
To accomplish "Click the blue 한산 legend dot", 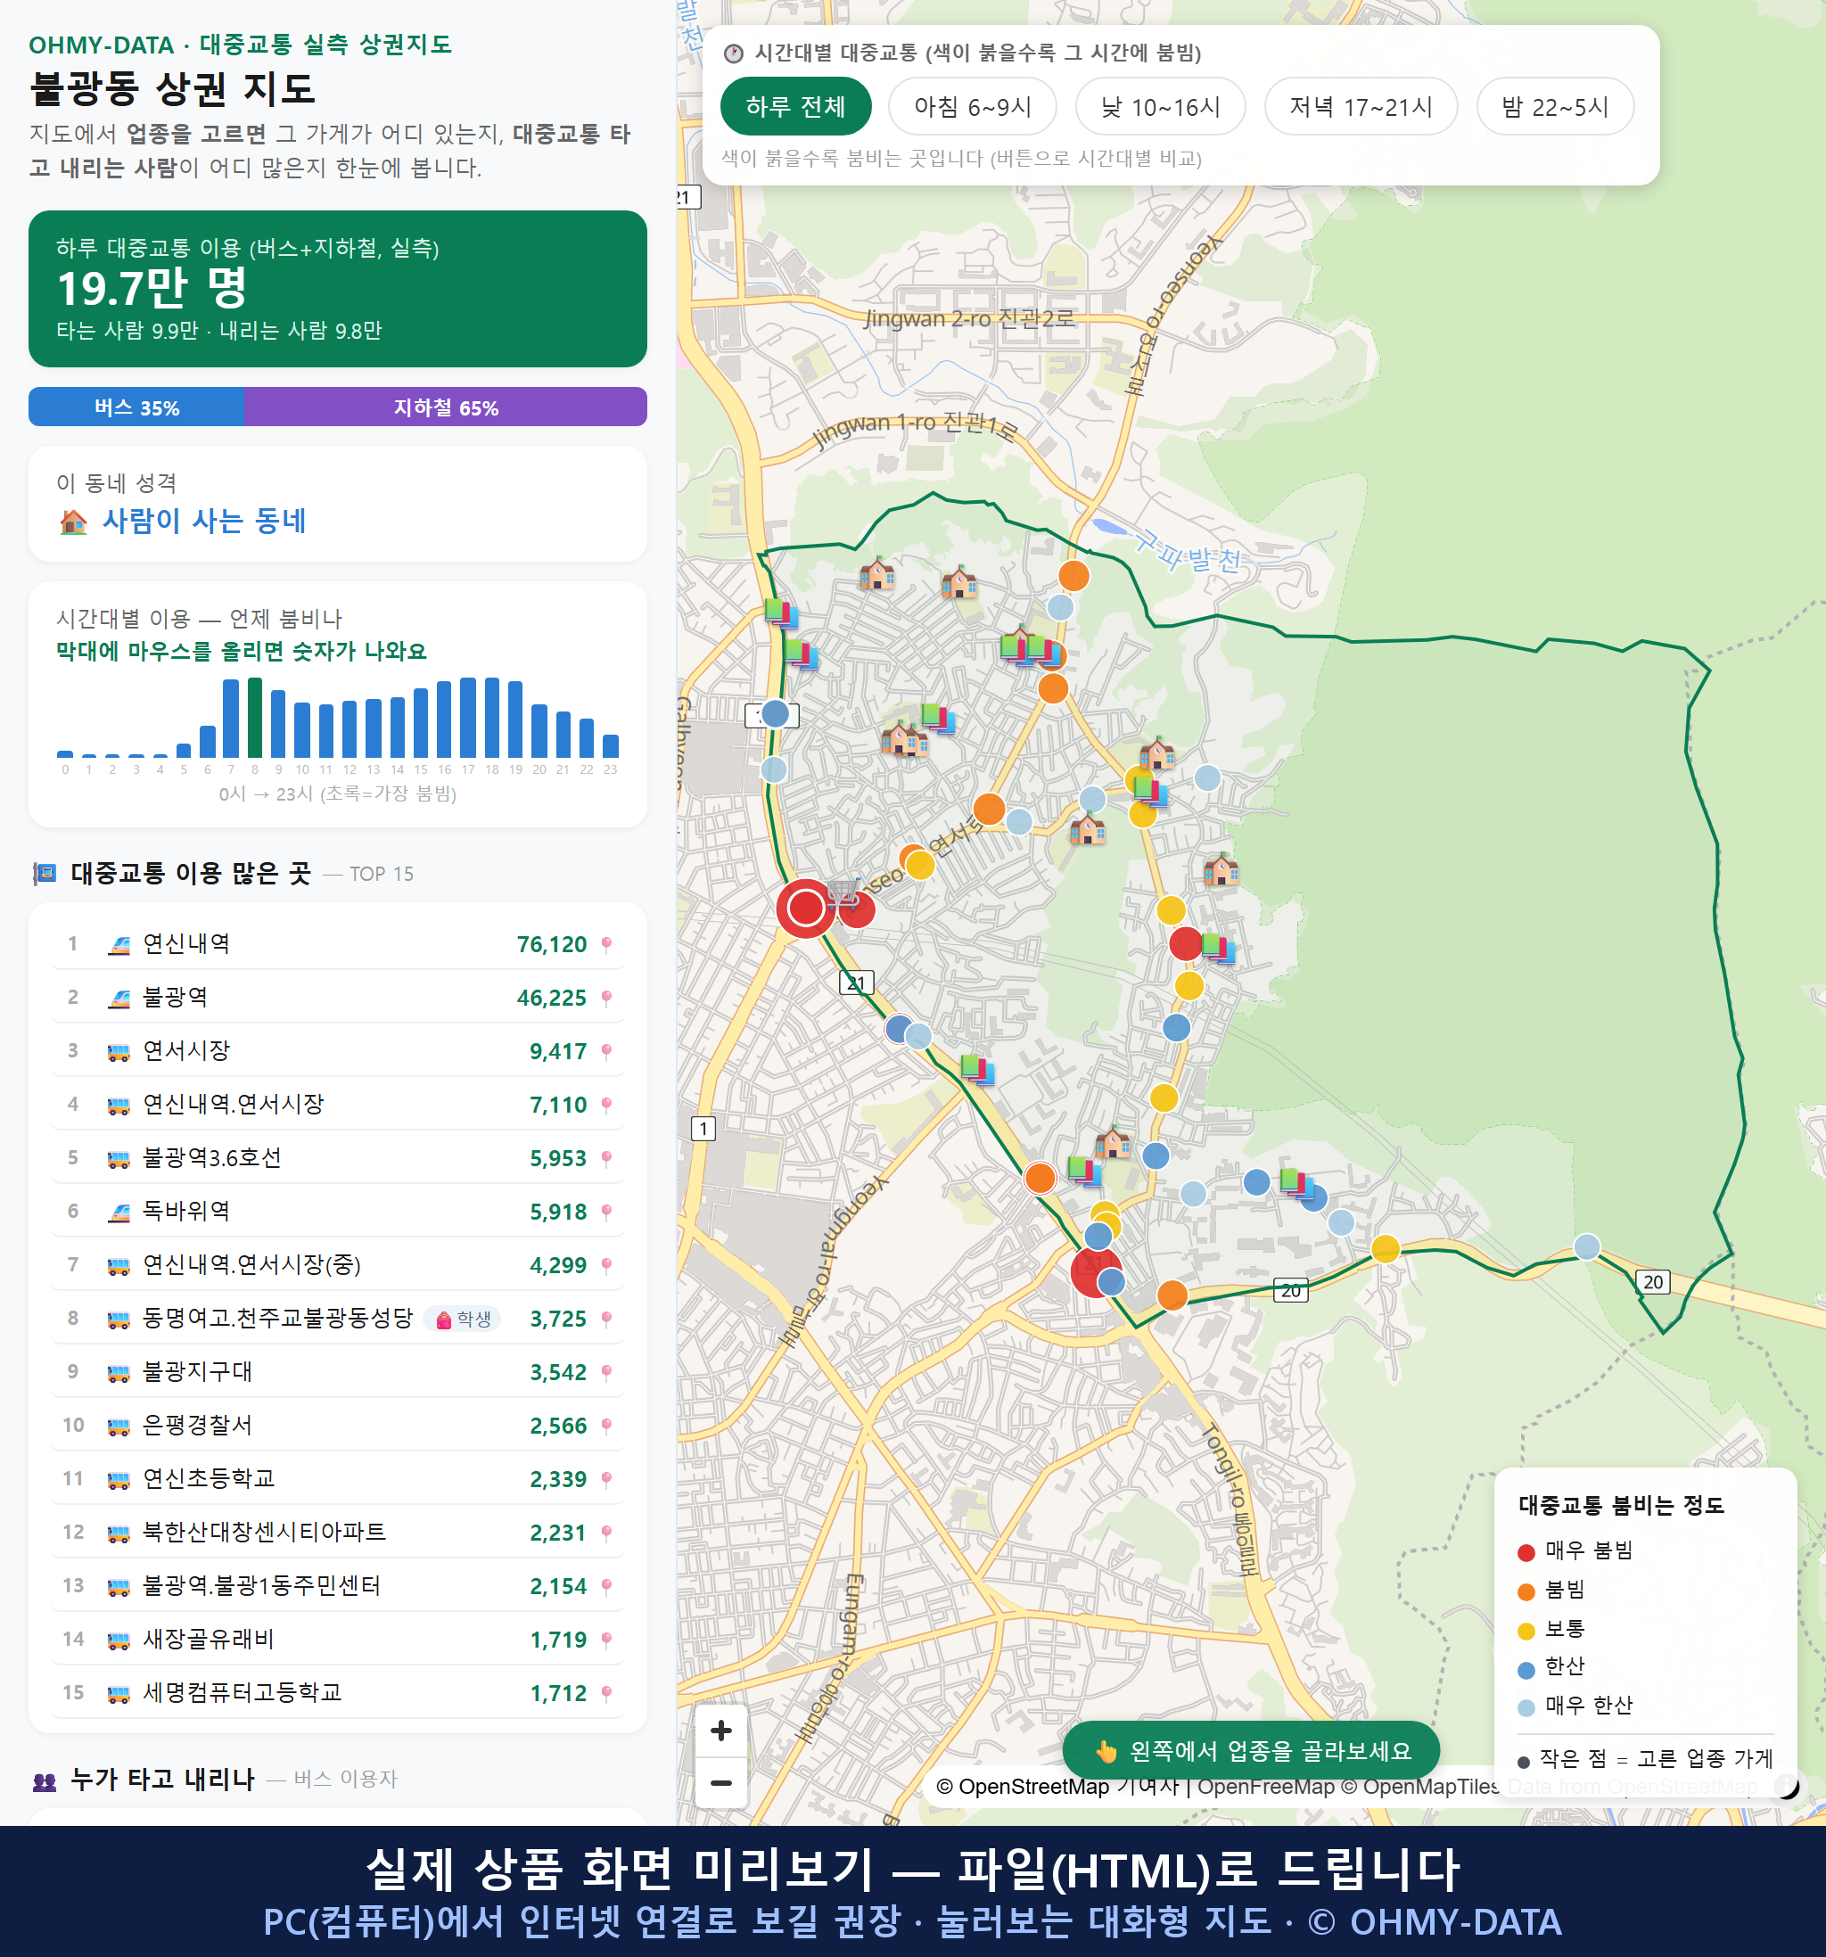I will pyautogui.click(x=1526, y=1670).
